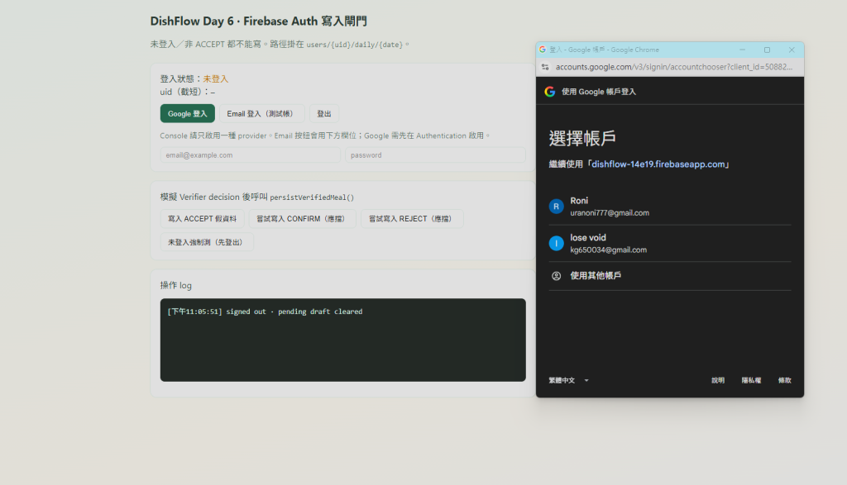Click the site information icon in address bar

(x=545, y=67)
